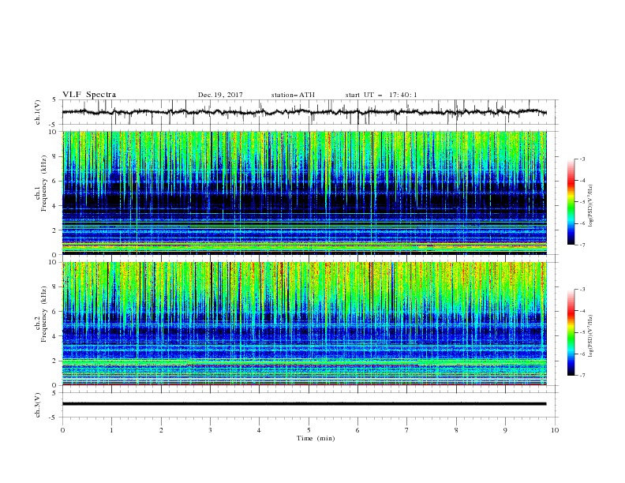Click the log(PSD) caption of ch.2 color scale
The width and height of the screenshot is (625, 483).
590,336
